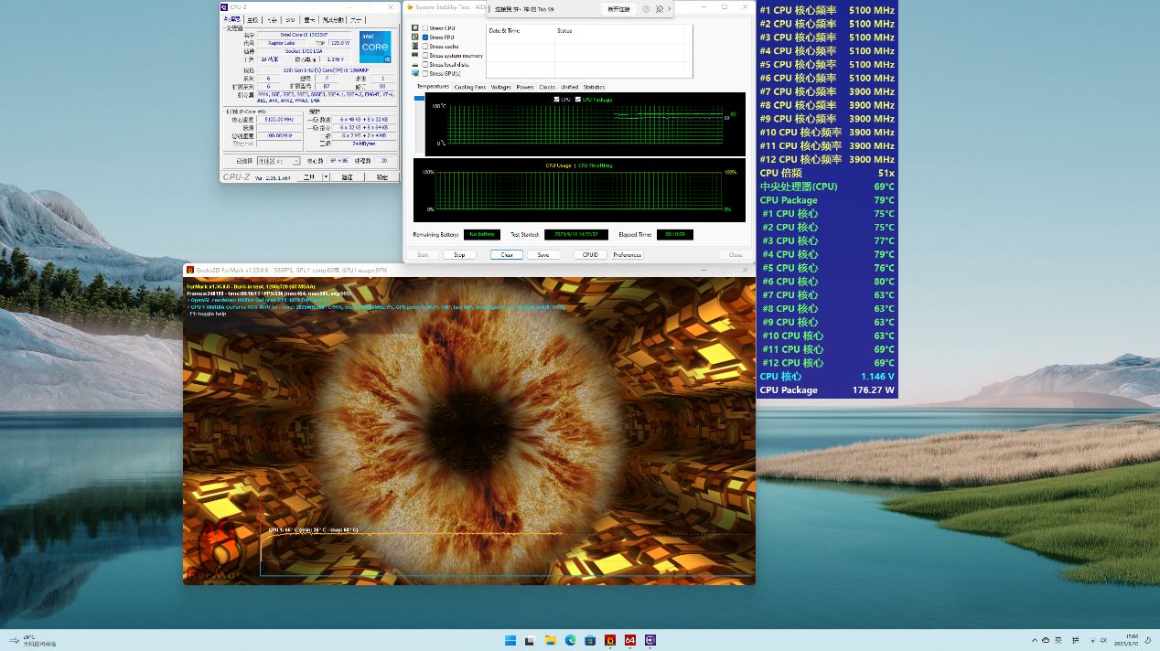Click the CPUID button in AIDA64
1160x651 pixels.
[x=590, y=255]
